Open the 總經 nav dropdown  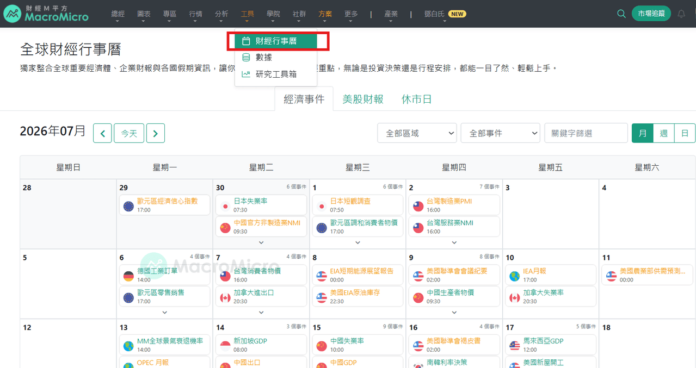[x=118, y=14]
